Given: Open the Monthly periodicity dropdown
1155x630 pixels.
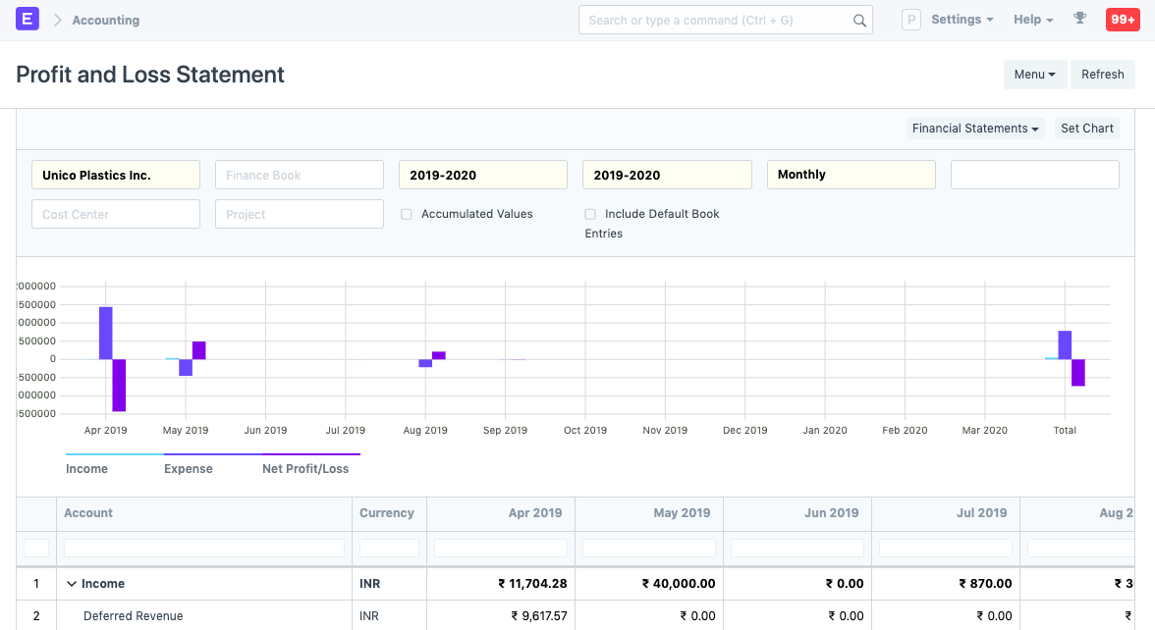Looking at the screenshot, I should [x=851, y=175].
